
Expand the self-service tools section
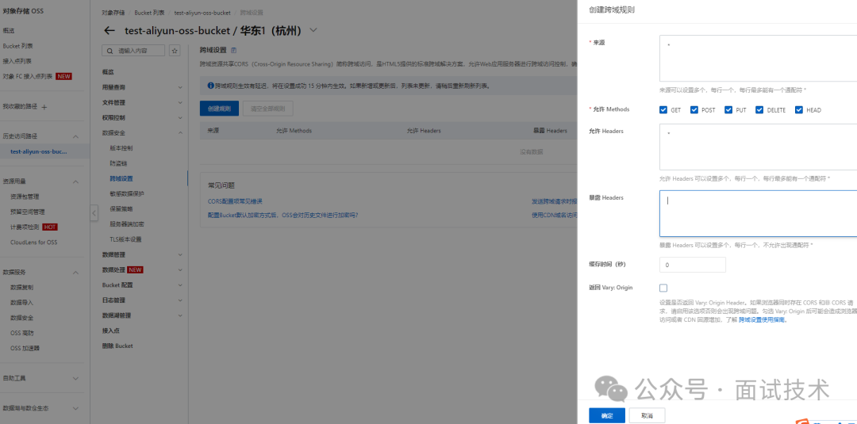pos(76,378)
